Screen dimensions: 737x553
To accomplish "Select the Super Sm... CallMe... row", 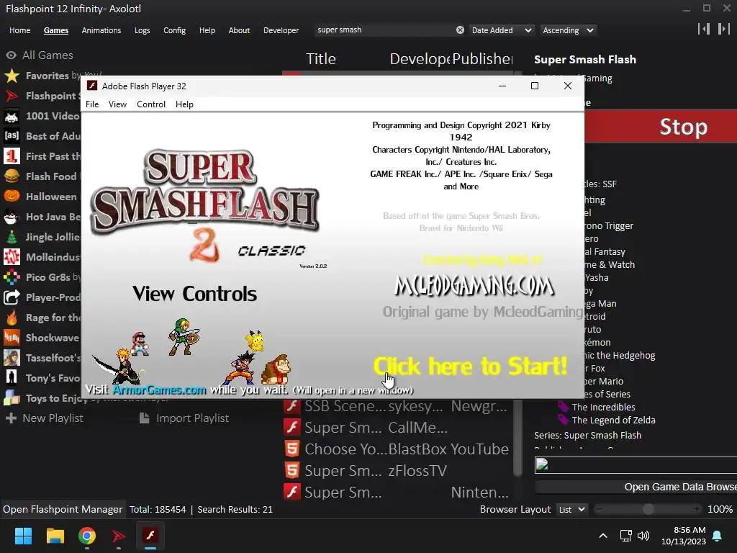I will (x=397, y=428).
